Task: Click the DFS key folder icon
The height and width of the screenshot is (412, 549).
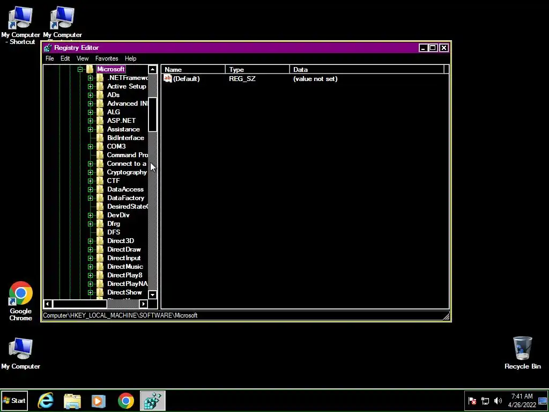Action: (100, 232)
